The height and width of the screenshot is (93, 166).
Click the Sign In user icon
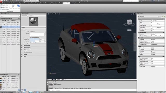142,1
